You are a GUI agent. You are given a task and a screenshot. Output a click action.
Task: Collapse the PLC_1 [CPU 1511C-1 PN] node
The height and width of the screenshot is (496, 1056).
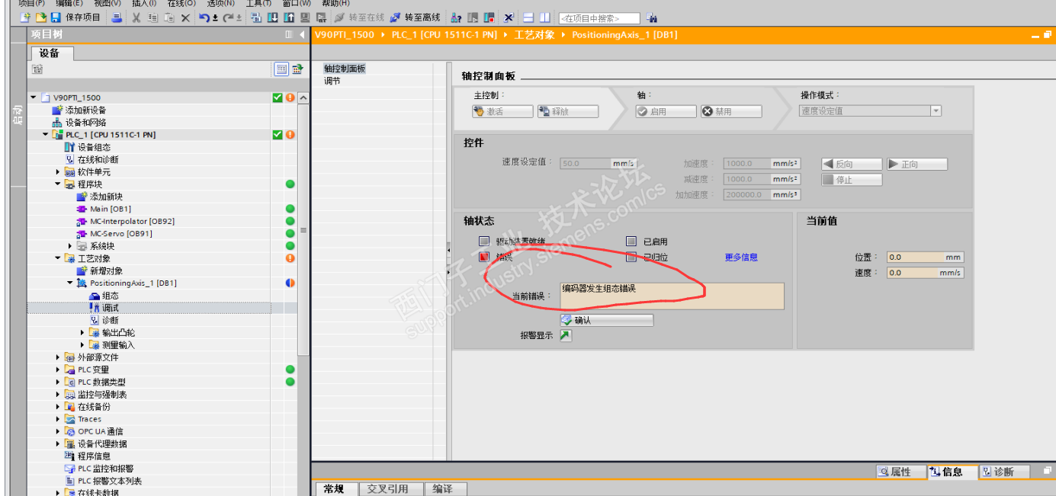(x=45, y=135)
